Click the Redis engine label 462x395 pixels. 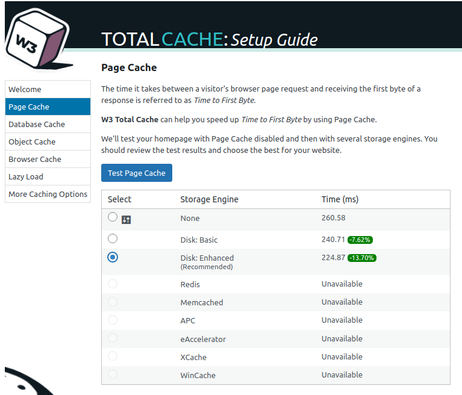(x=190, y=285)
